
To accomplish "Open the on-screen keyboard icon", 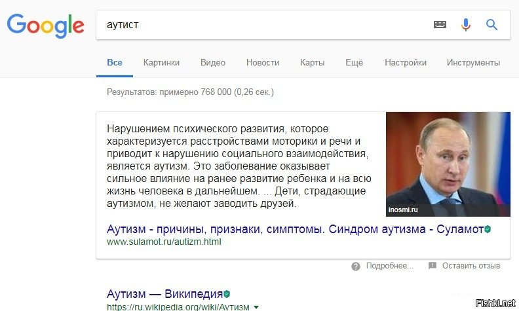I will tap(440, 24).
